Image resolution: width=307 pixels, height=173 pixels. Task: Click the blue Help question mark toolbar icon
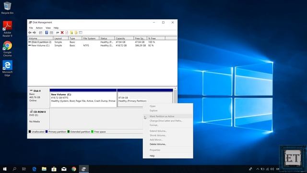47,33
